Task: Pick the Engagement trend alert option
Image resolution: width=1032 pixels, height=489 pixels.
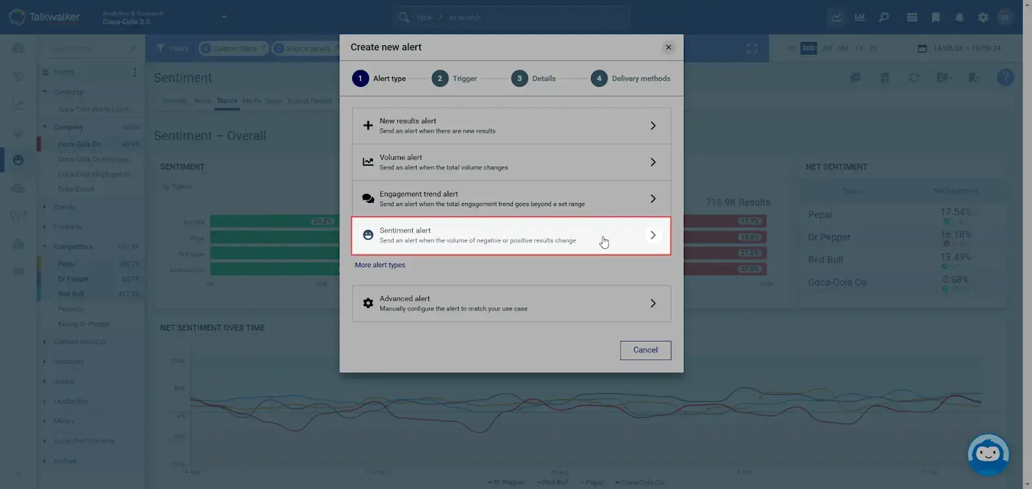Action: (511, 198)
